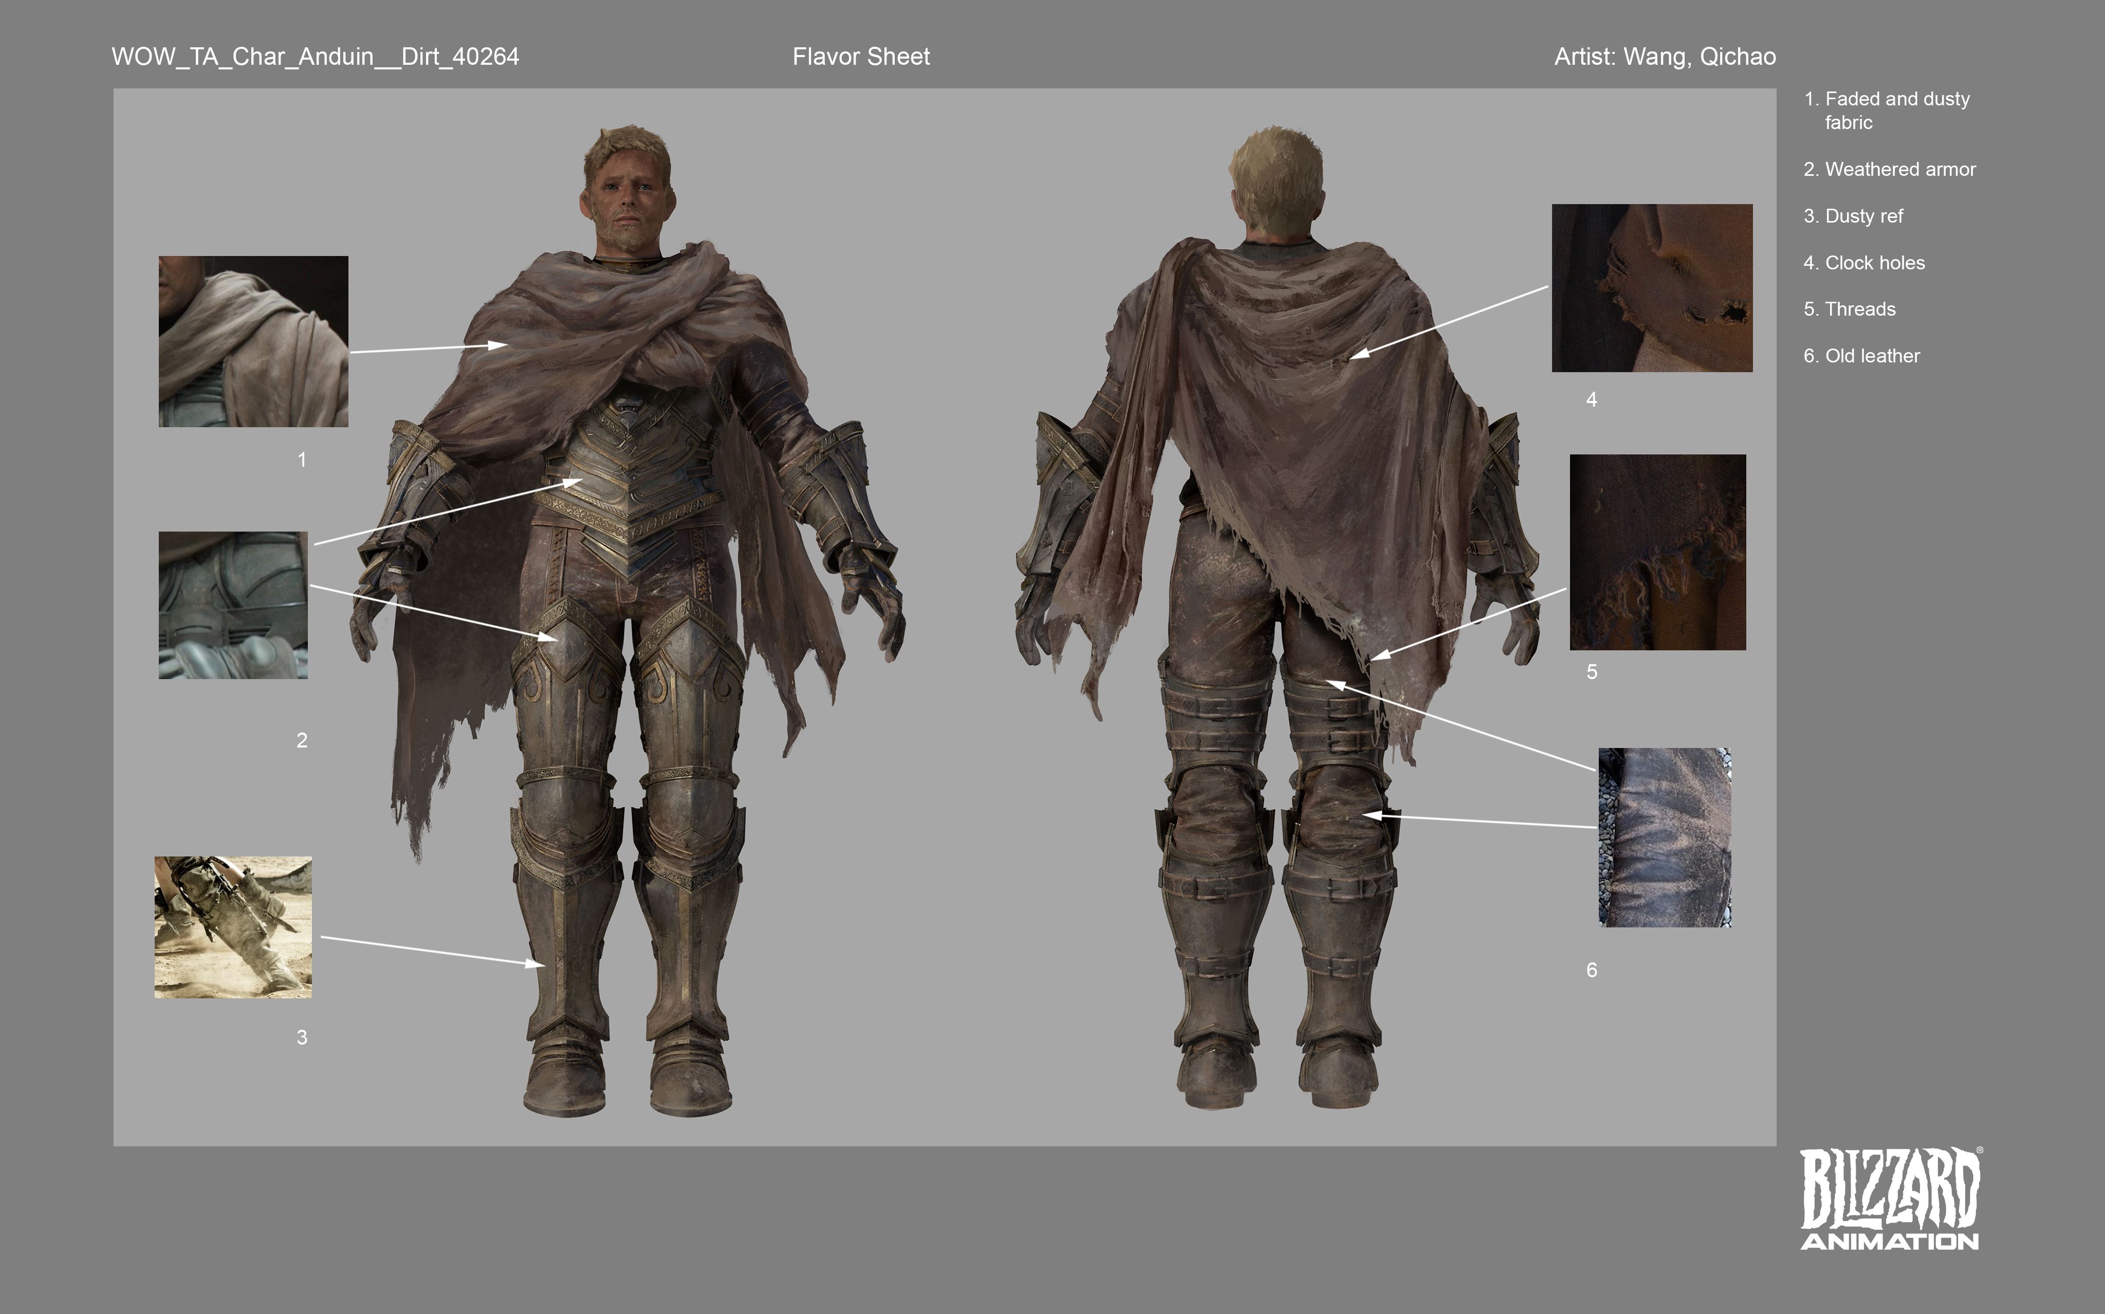Image resolution: width=2105 pixels, height=1314 pixels.
Task: Click the number label 4 under the cloak reference
Action: 1592,399
